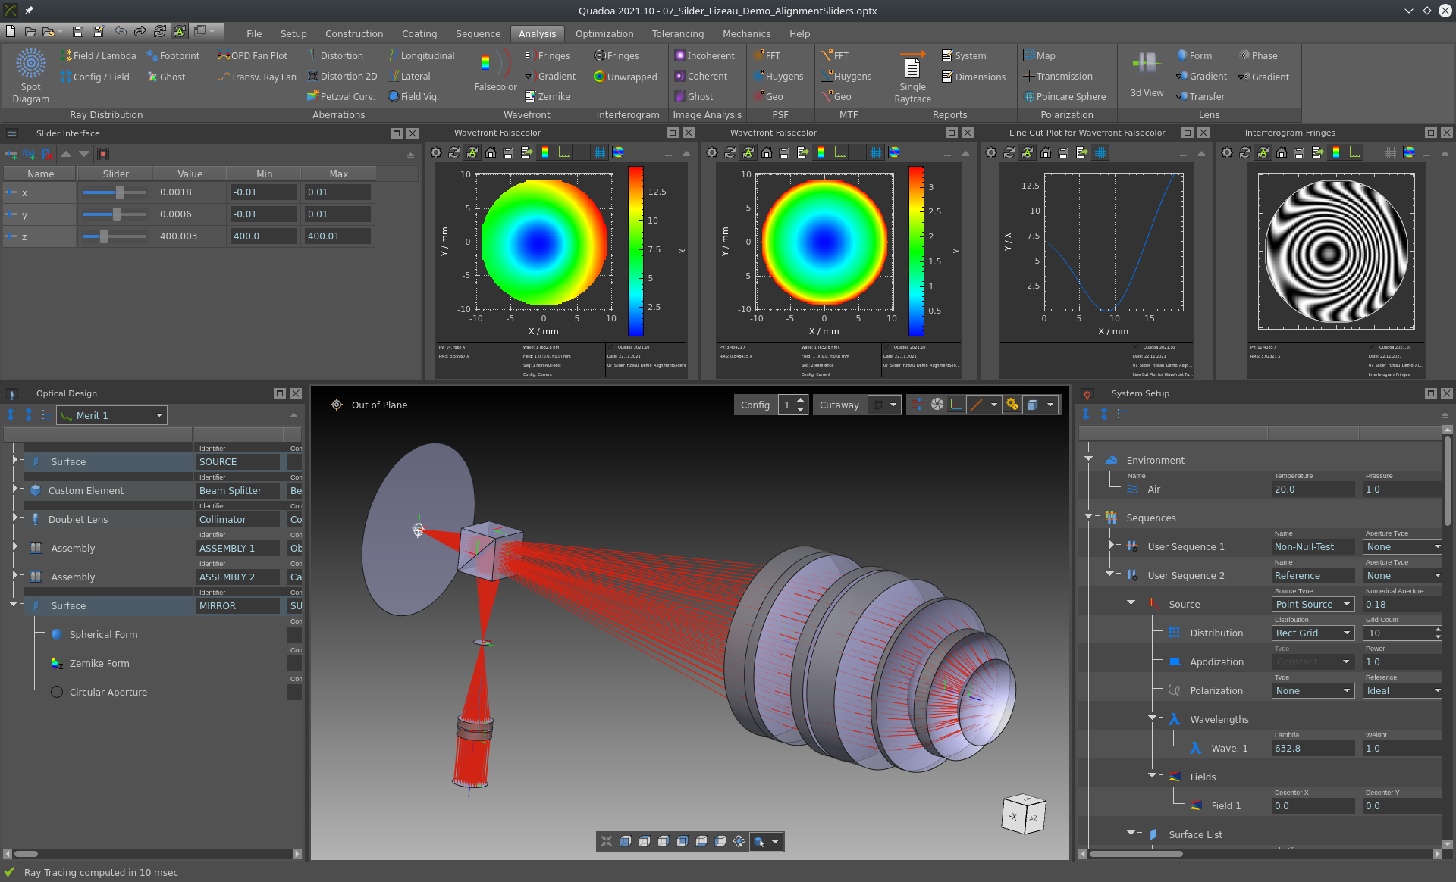
Task: Toggle the Circular Aperture checkbox
Action: [295, 692]
